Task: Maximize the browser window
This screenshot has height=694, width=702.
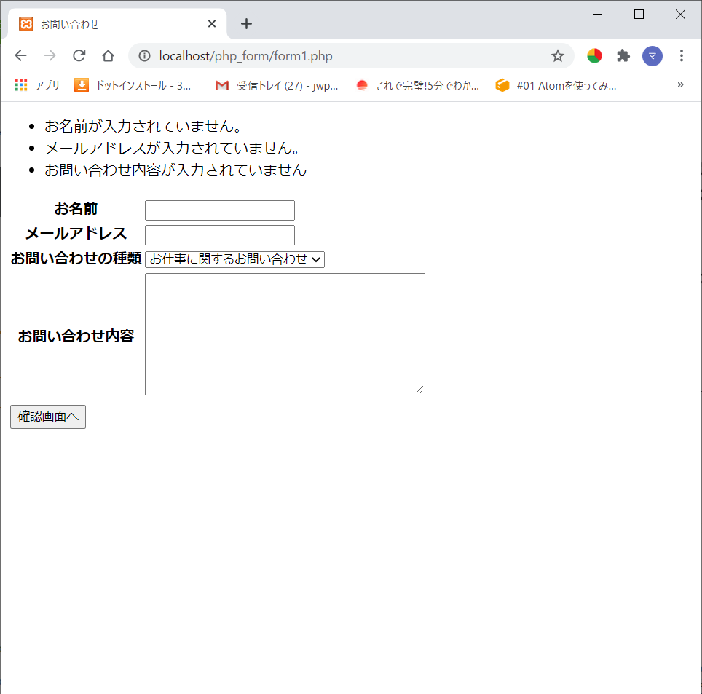Action: tap(639, 15)
